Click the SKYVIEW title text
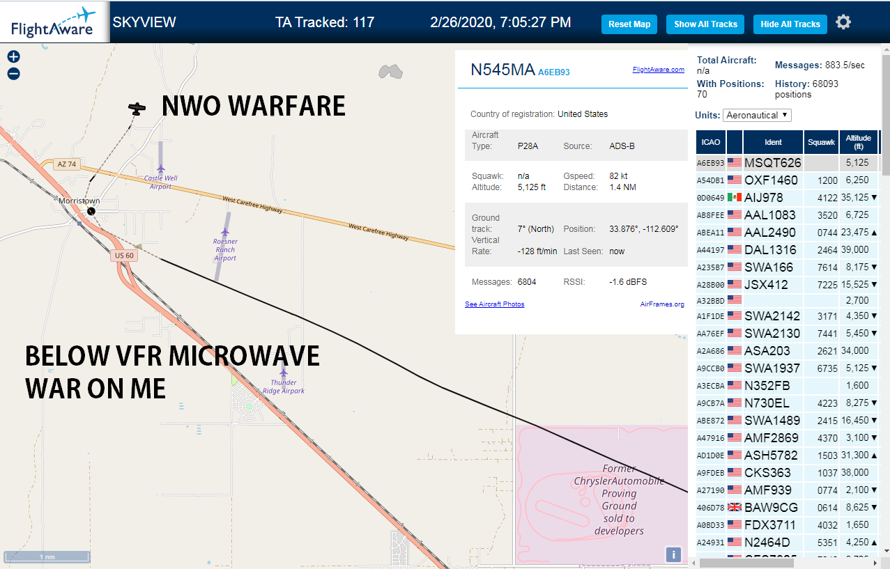Screen dimensions: 890x569 point(144,22)
